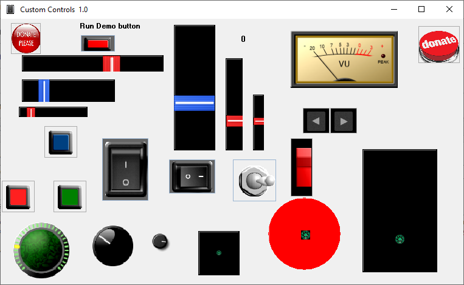This screenshot has width=464, height=285.
Task: Toggle the red vertical slide switch
Action: (302, 167)
